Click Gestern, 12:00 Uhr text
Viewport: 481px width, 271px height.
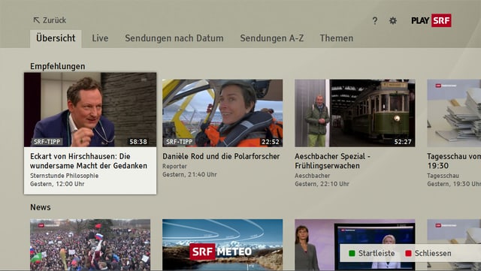(x=57, y=184)
